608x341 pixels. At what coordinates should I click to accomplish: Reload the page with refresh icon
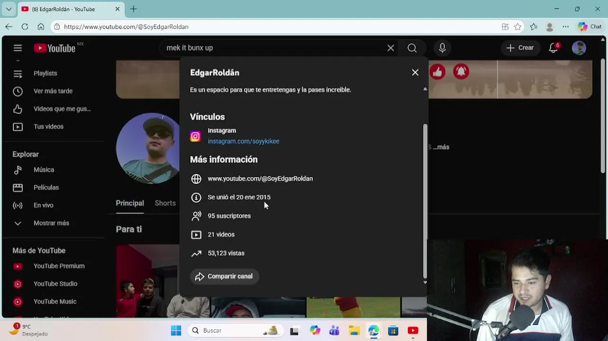click(25, 27)
